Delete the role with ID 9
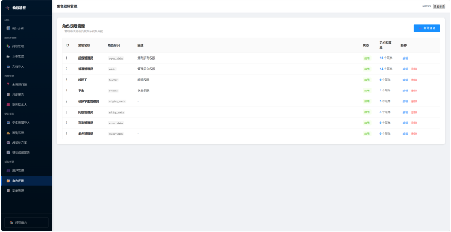The height and width of the screenshot is (232, 451). (x=414, y=133)
